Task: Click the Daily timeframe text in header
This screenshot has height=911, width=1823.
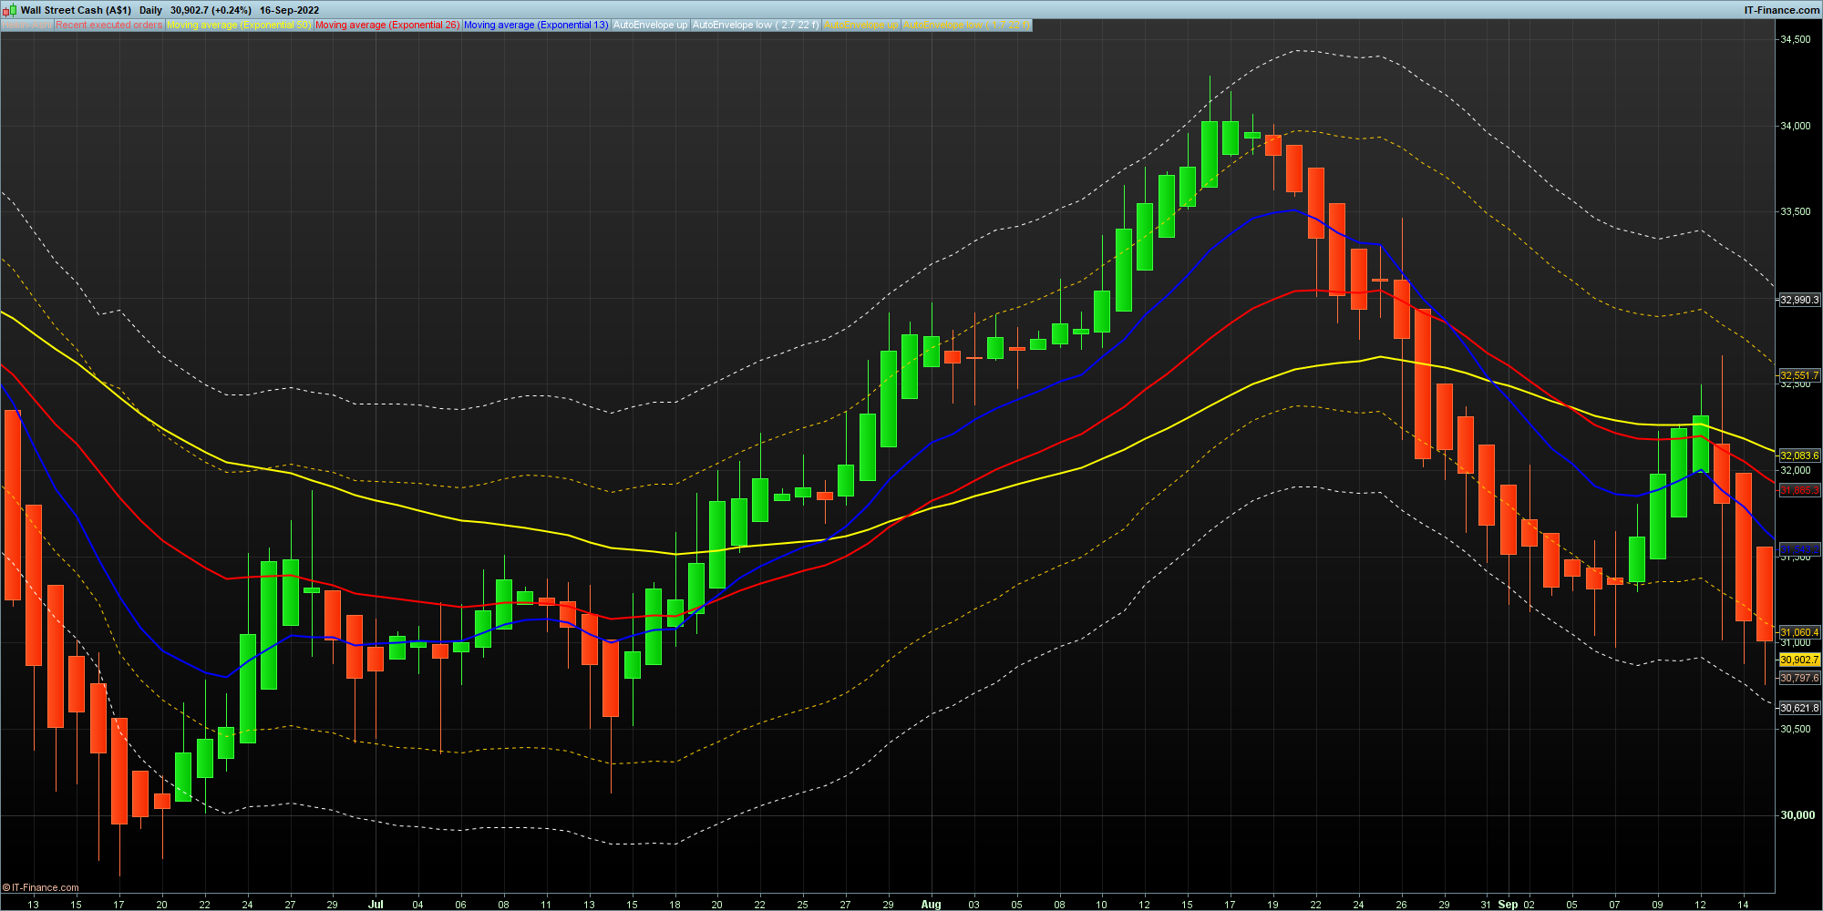Action: pos(150,10)
